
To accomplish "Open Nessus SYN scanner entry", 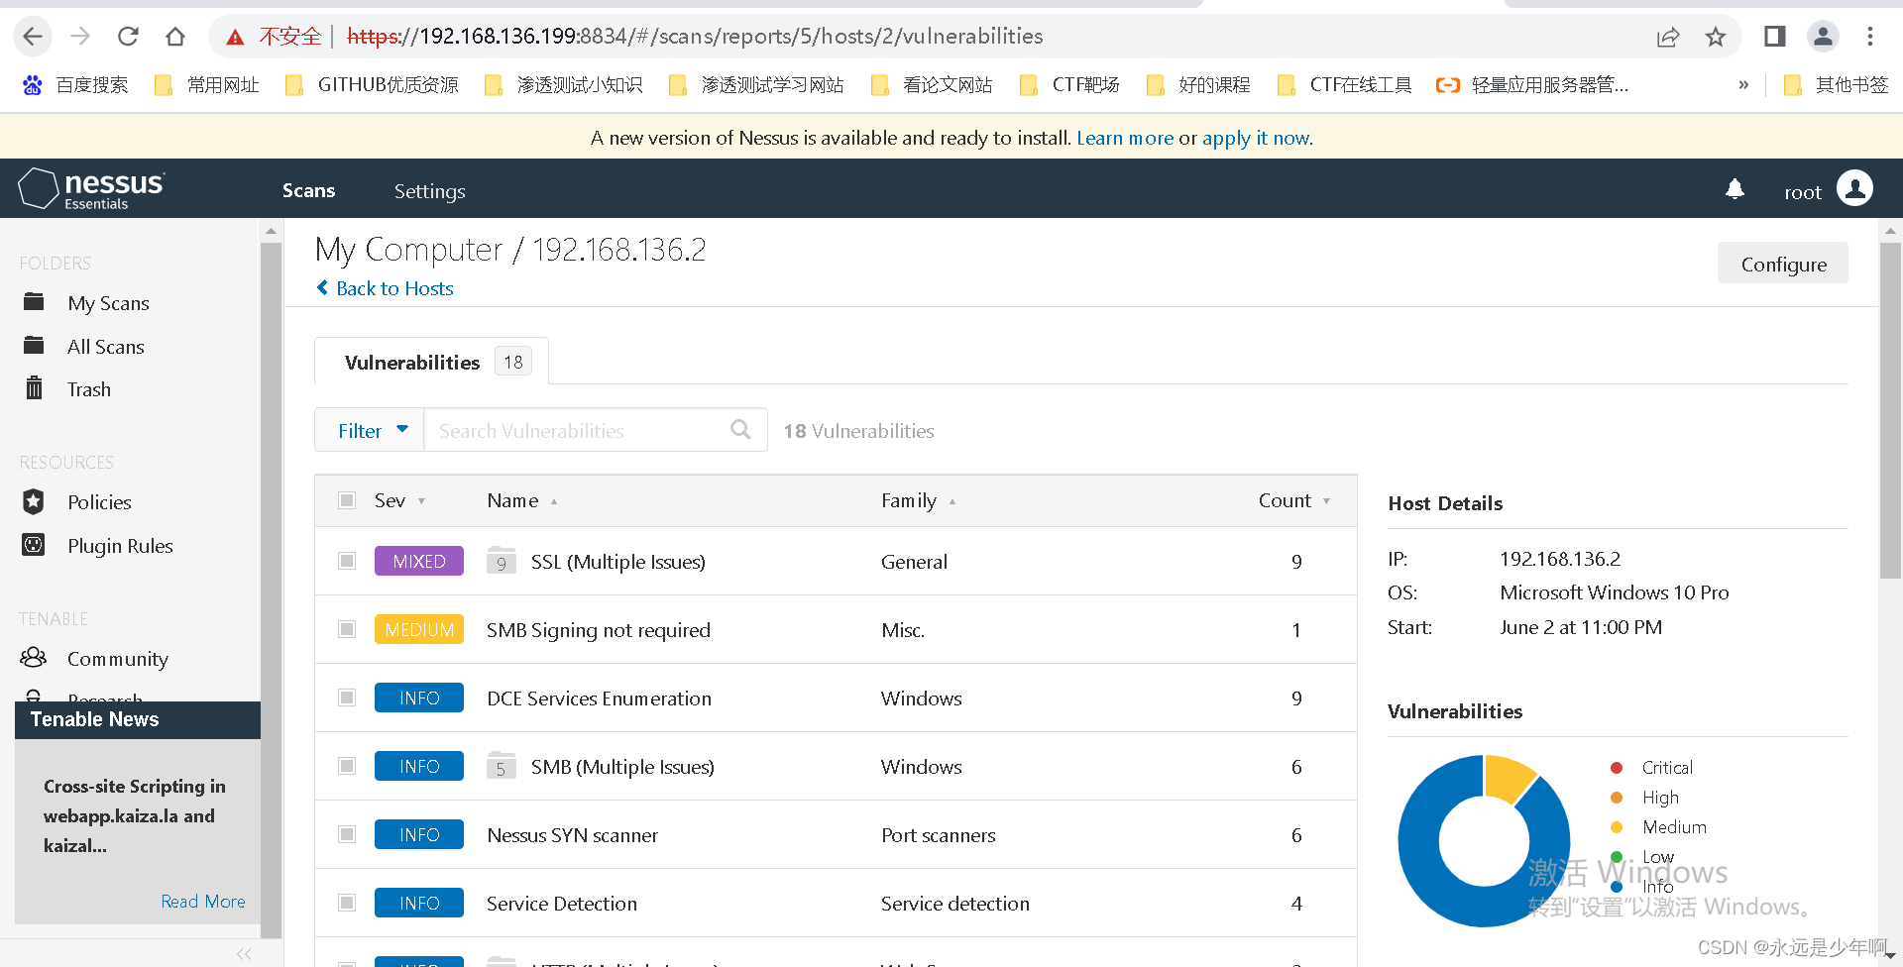I will coord(572,835).
